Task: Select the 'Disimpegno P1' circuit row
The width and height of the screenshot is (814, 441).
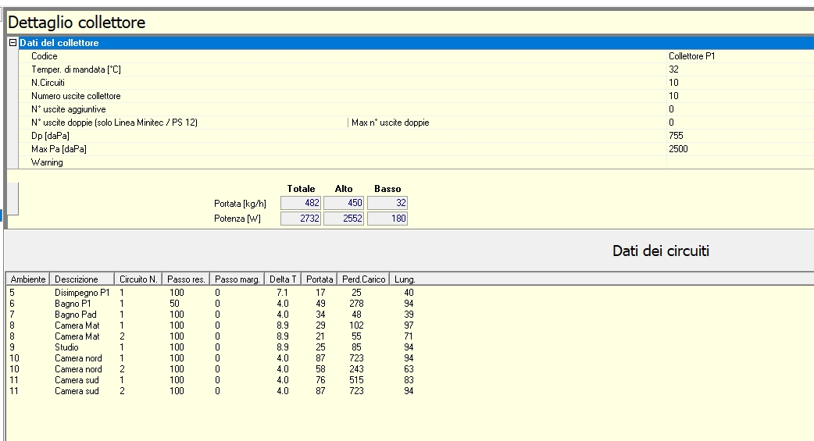Action: [82, 293]
